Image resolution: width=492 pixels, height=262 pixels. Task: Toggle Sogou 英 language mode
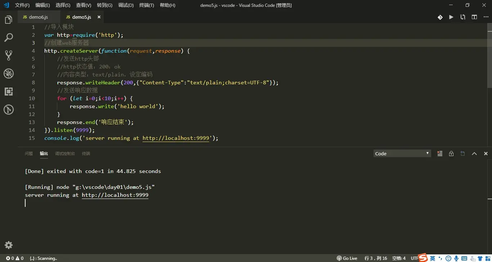point(433,258)
